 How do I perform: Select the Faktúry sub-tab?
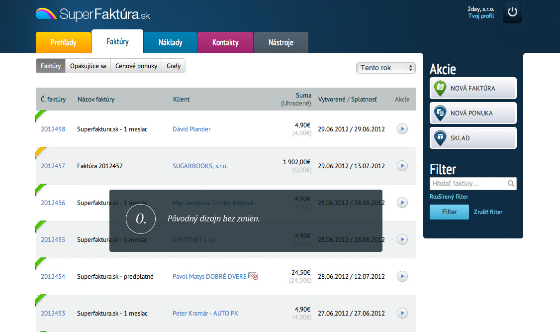[51, 66]
